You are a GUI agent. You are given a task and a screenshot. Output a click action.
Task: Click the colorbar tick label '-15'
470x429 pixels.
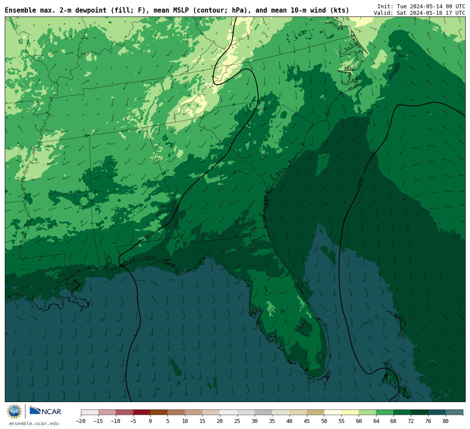pos(98,421)
